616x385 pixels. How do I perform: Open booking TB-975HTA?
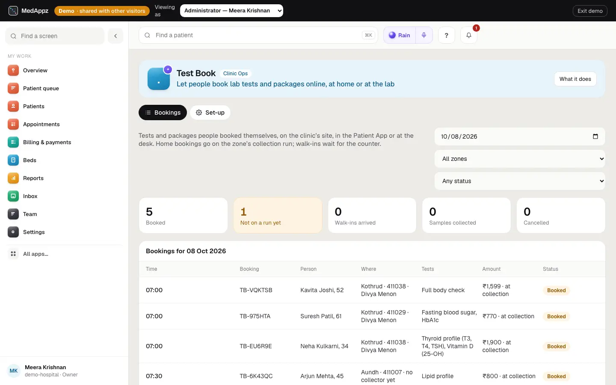click(x=255, y=316)
